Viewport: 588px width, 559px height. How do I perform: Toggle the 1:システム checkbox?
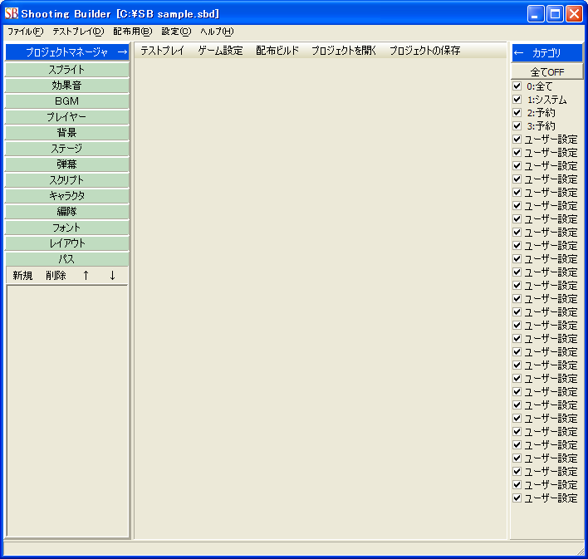517,100
